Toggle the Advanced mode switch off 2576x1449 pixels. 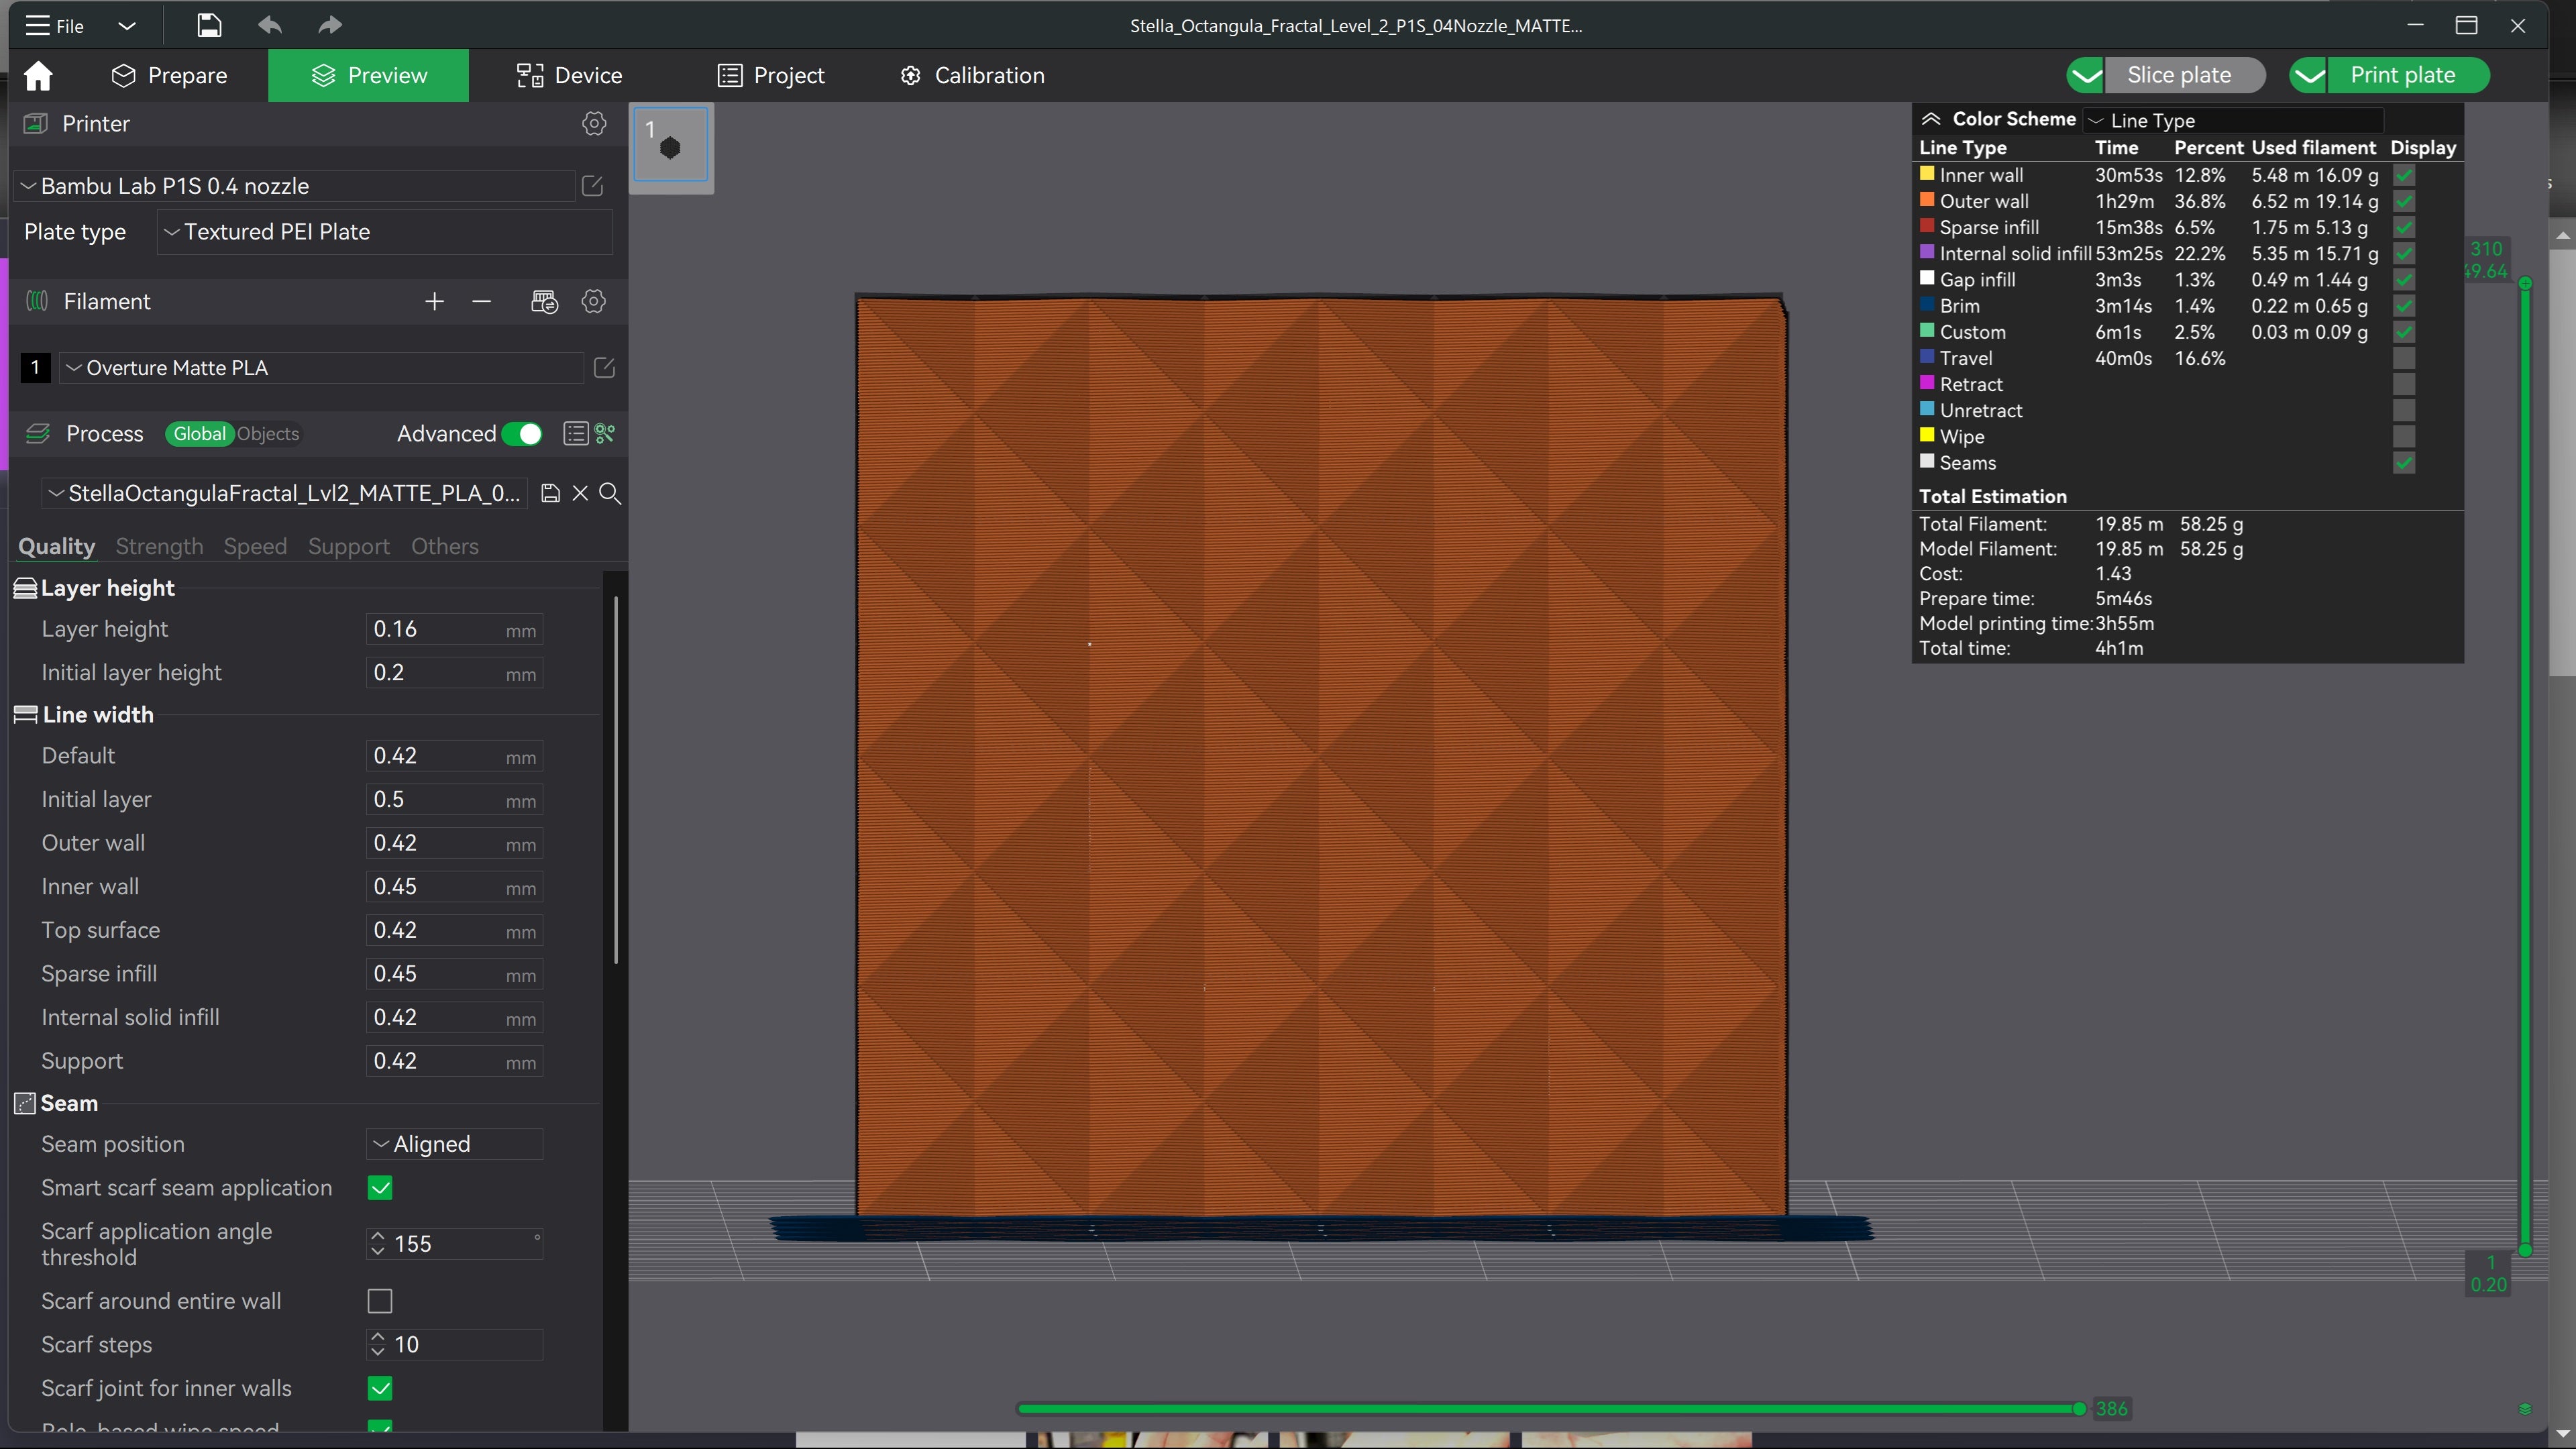click(522, 433)
